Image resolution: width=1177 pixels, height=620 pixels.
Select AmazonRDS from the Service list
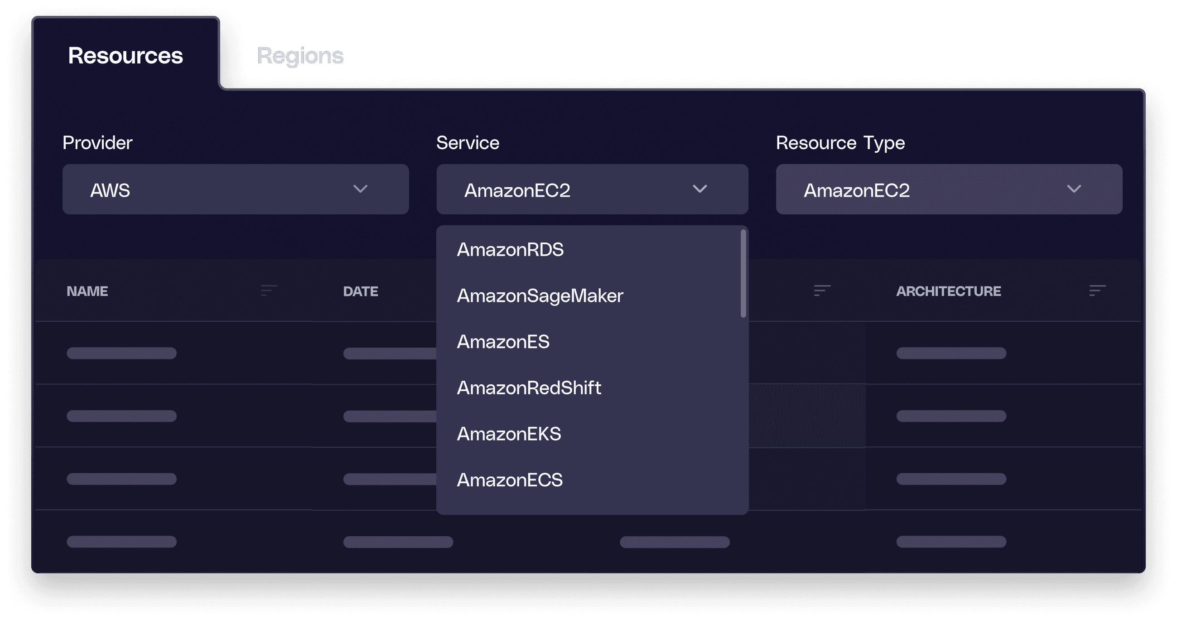511,250
